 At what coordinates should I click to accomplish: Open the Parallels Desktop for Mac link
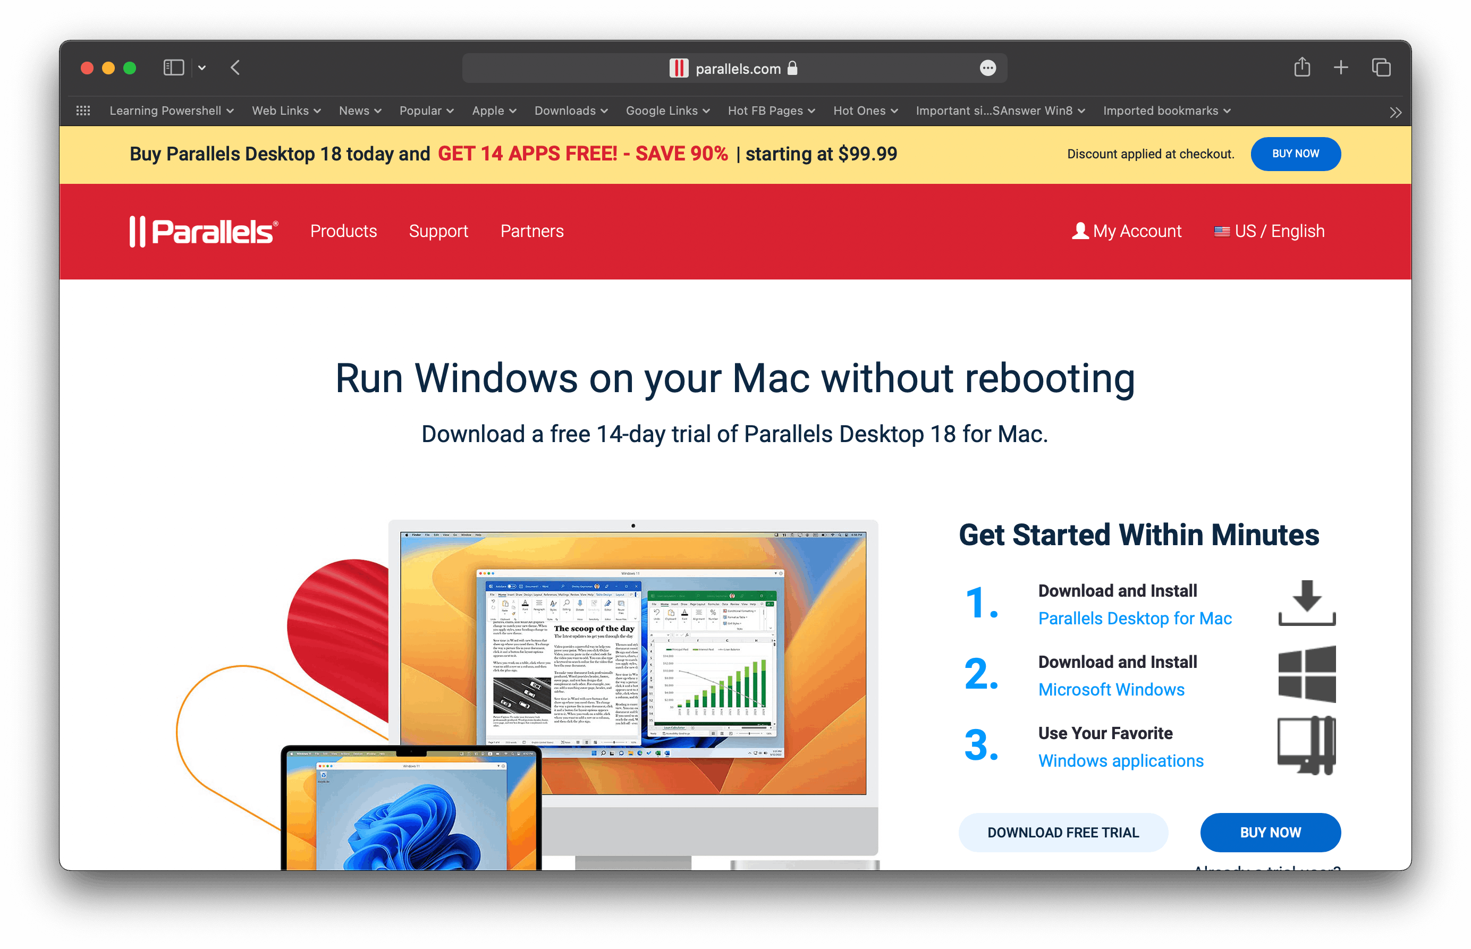tap(1135, 618)
